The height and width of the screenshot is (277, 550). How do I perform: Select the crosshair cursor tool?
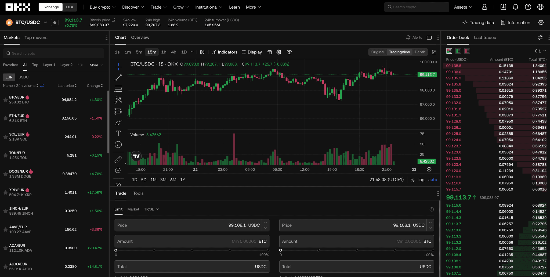click(x=118, y=67)
